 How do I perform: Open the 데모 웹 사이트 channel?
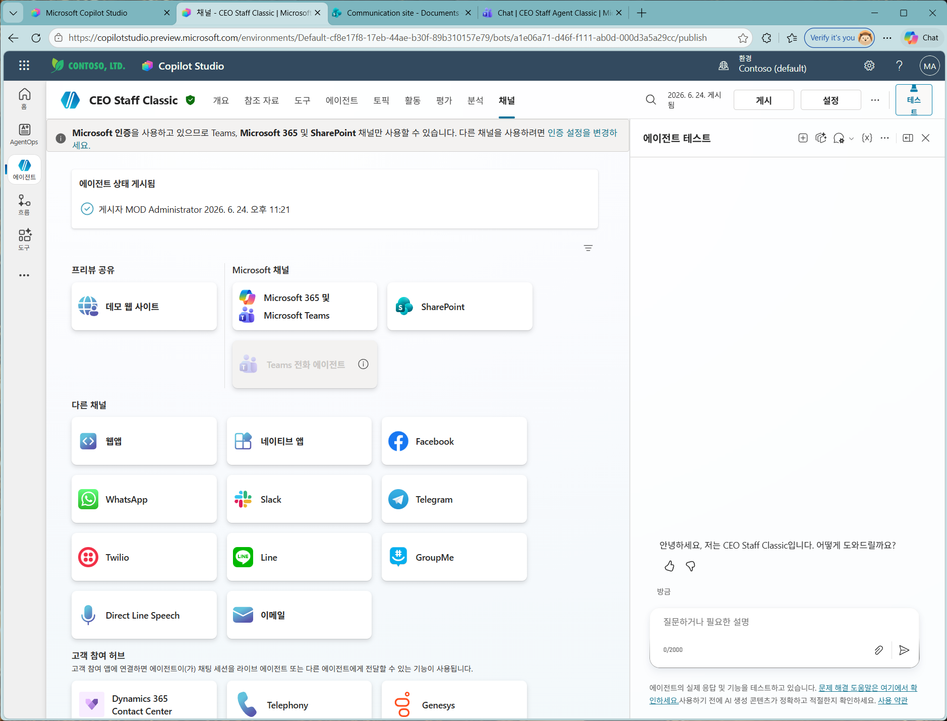144,307
